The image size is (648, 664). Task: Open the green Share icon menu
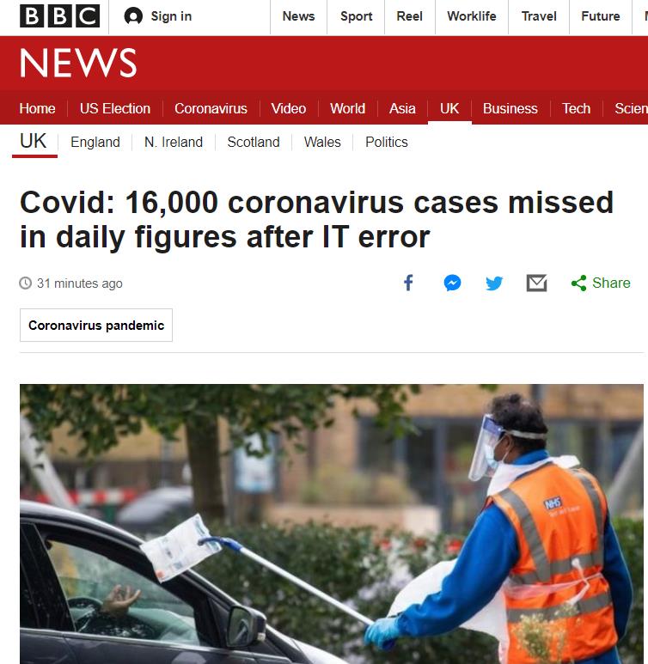pos(578,283)
